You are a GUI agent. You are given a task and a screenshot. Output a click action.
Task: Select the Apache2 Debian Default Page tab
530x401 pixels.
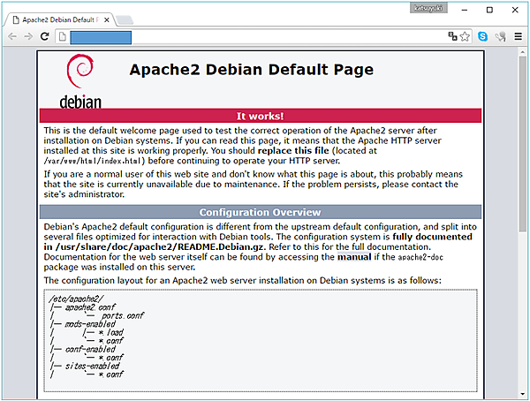(x=60, y=20)
